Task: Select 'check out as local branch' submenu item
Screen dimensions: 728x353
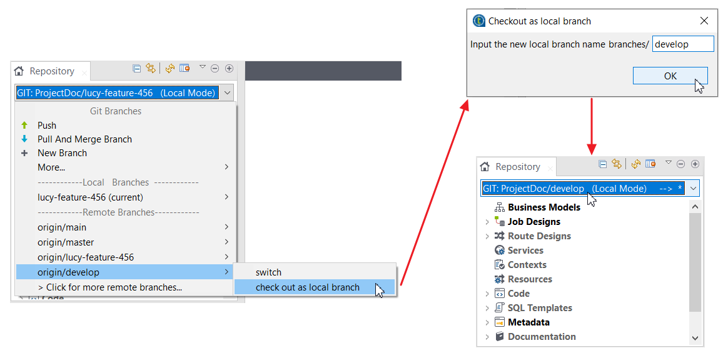Action: point(308,287)
